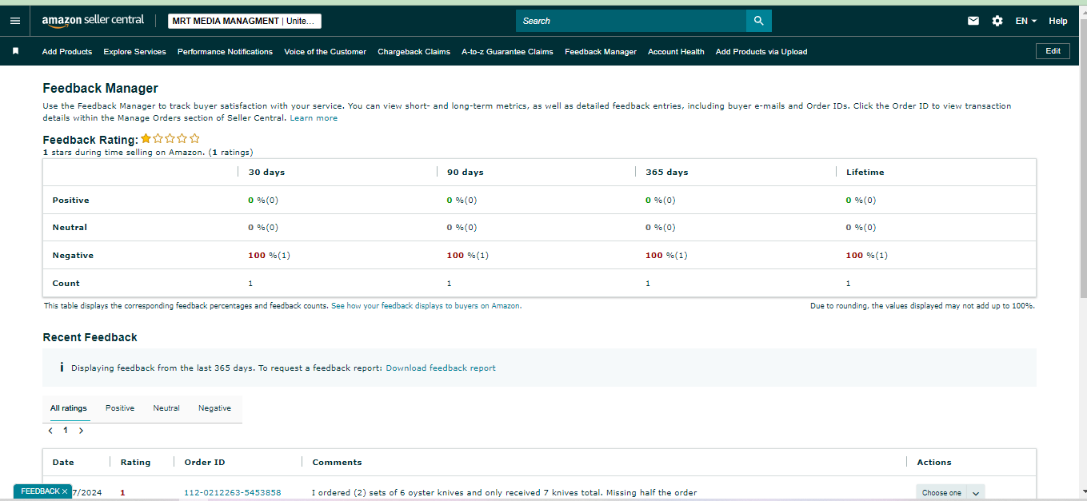The width and height of the screenshot is (1087, 501).
Task: Click page number 1 in pagination
Action: coord(66,431)
